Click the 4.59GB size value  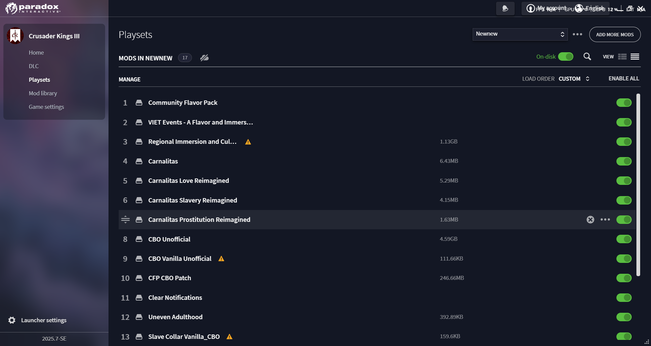click(449, 239)
